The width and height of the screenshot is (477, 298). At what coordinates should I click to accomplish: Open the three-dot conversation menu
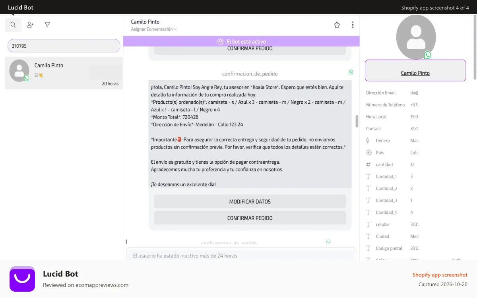tap(353, 25)
